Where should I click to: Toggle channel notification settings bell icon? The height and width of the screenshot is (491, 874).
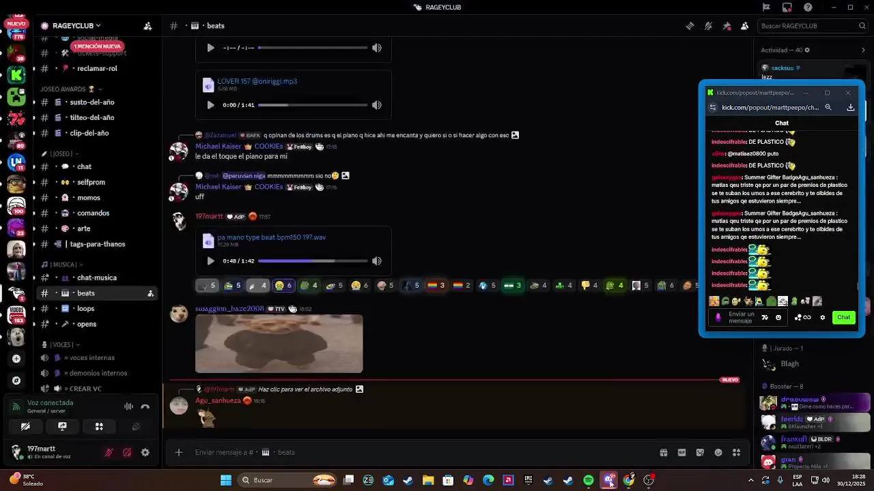pos(708,26)
